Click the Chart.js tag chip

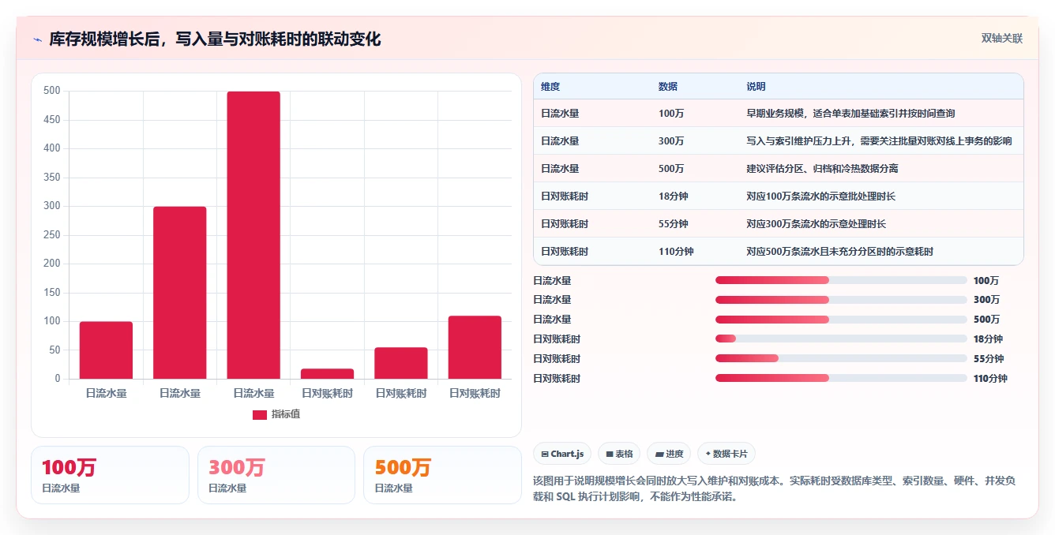(562, 454)
